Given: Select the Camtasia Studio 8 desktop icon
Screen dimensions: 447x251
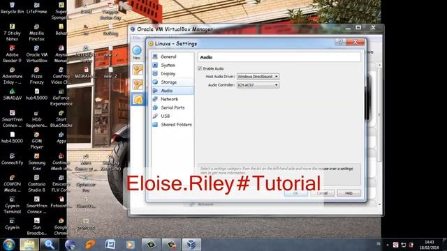Looking at the screenshot, I should pos(36,184).
